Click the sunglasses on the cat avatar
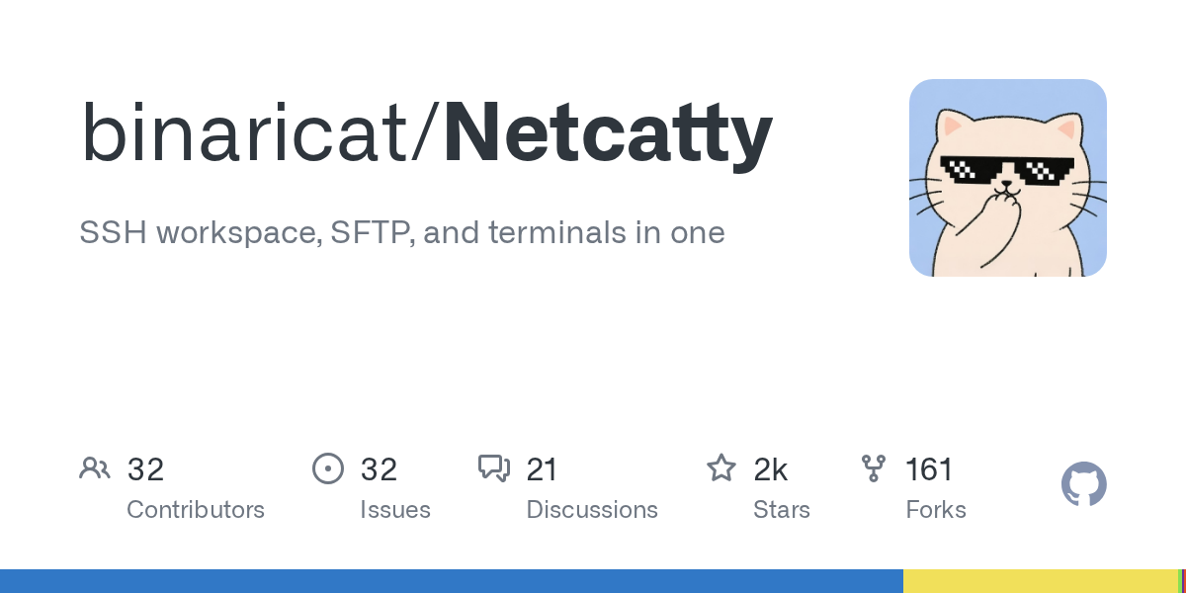1186x593 pixels. [x=1006, y=171]
